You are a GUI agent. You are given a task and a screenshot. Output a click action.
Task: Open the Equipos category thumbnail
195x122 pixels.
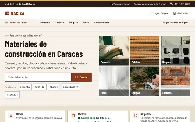click(144, 81)
